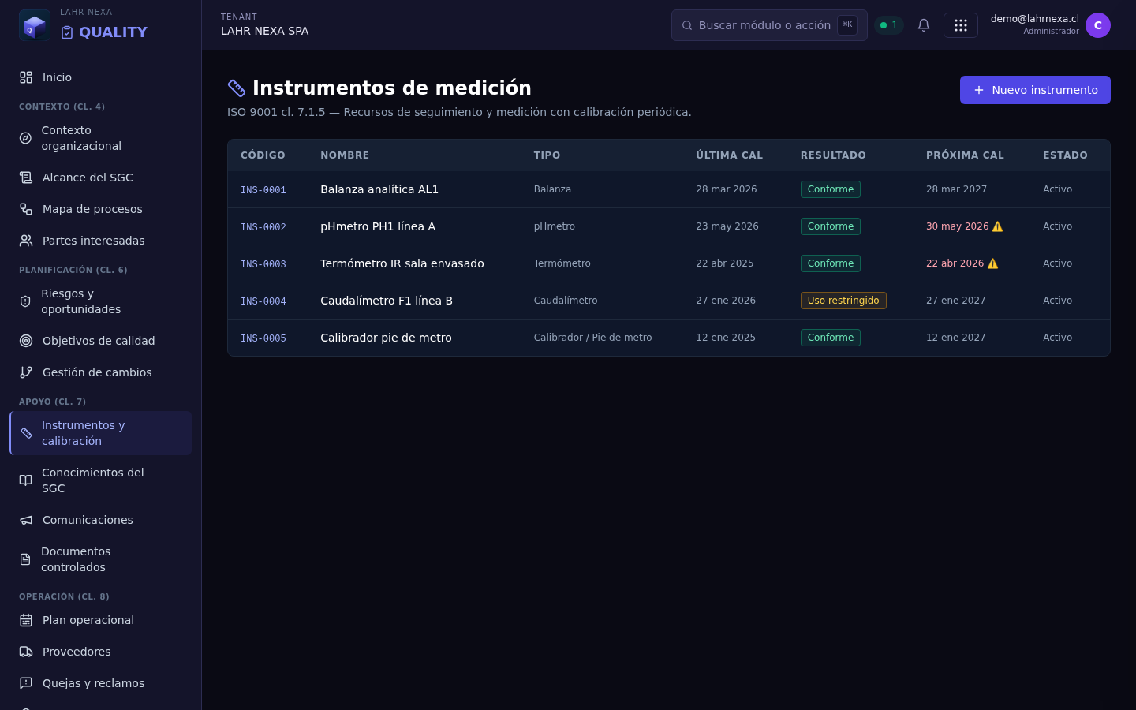Click the document icon for Documentos controlados

point(25,559)
